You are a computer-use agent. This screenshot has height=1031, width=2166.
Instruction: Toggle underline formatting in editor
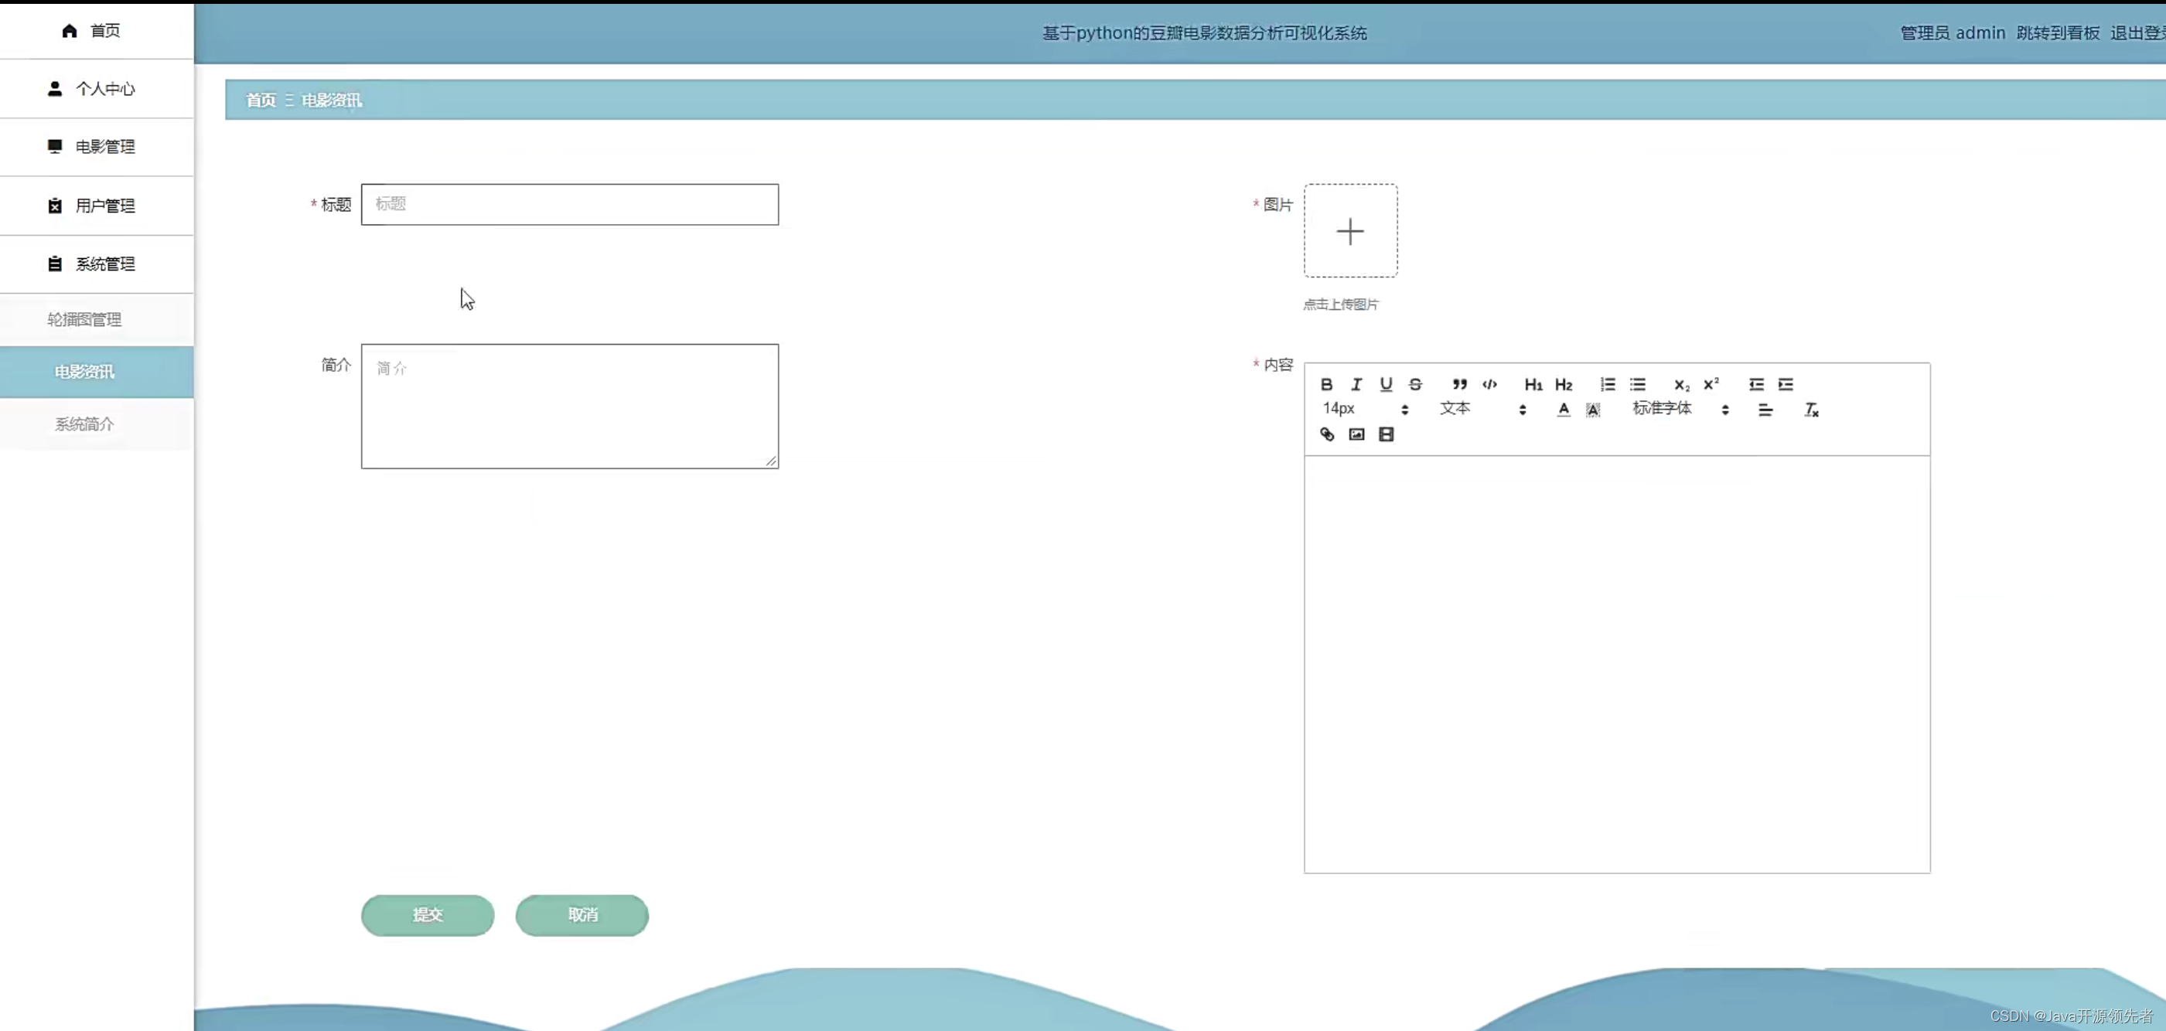coord(1386,384)
